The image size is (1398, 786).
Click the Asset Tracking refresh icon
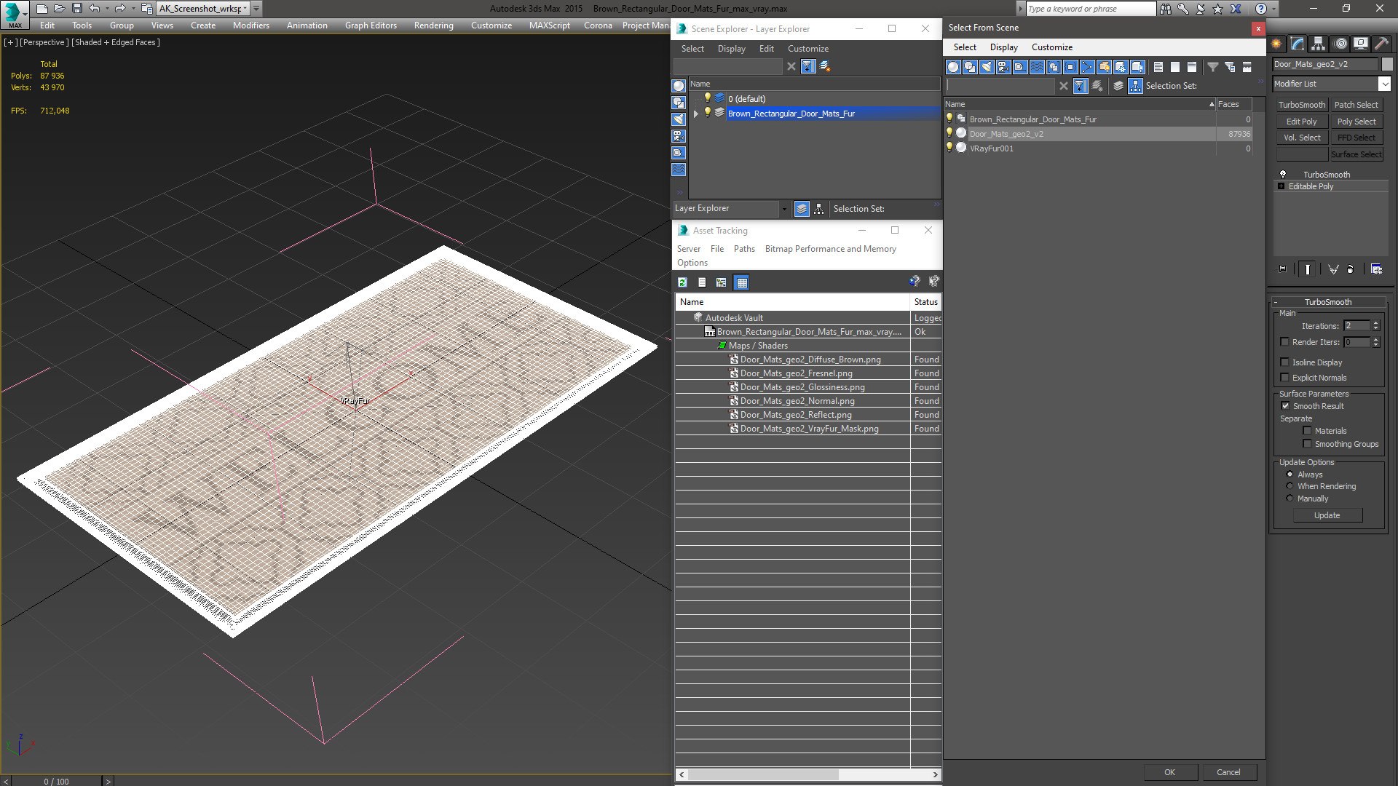pyautogui.click(x=682, y=282)
